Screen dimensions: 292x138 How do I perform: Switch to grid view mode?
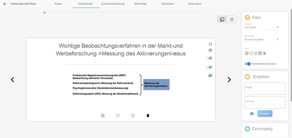coord(232,20)
